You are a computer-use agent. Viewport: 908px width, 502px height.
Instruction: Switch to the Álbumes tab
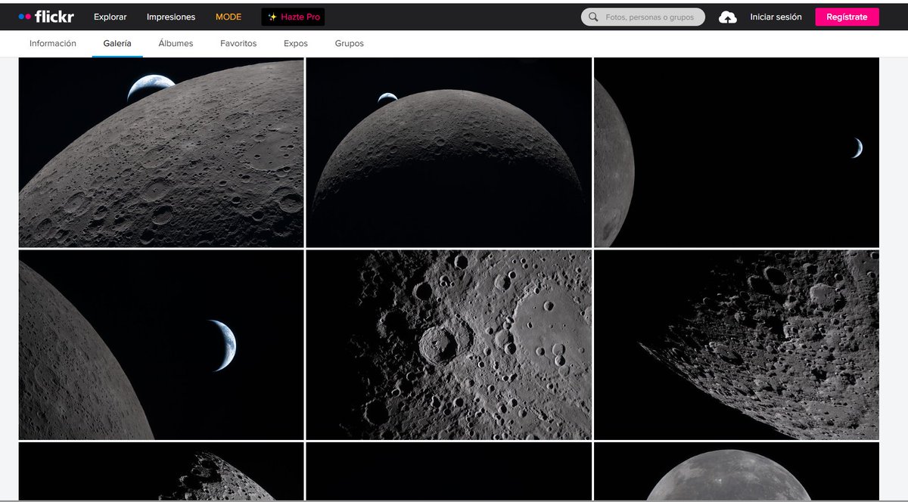[x=176, y=43]
